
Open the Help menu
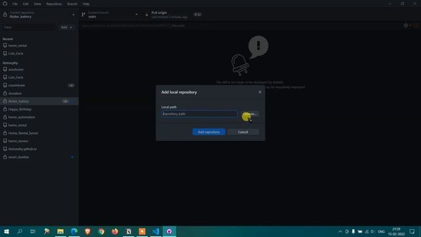click(x=86, y=4)
